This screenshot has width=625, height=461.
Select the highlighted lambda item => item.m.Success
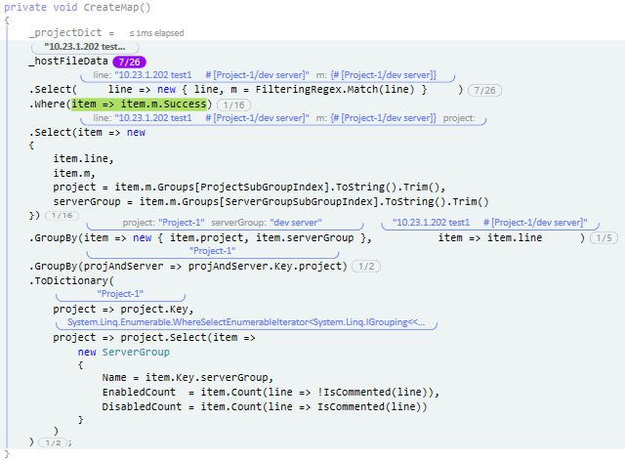pos(139,105)
